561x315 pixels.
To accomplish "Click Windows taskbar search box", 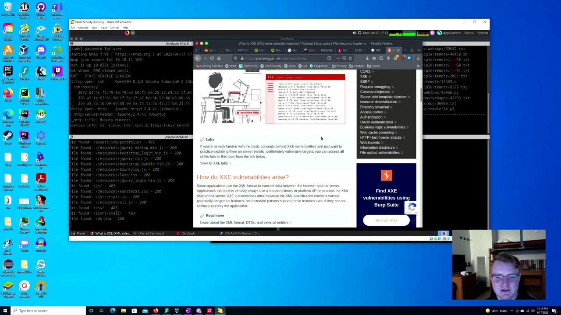I will tap(48, 311).
